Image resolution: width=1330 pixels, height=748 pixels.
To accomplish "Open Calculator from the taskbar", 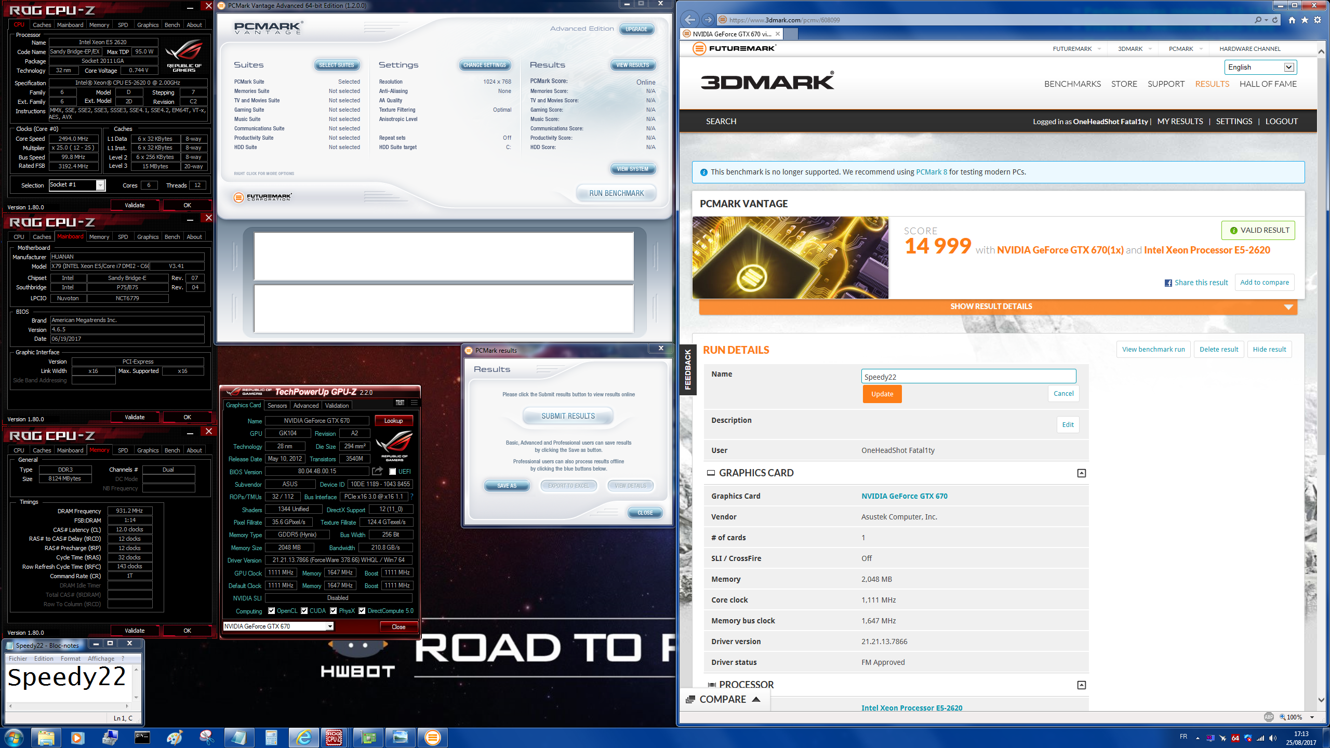I will click(x=271, y=737).
